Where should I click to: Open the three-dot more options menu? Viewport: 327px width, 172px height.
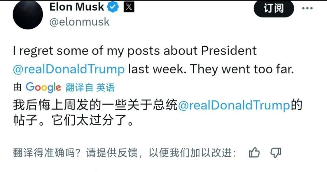tap(307, 8)
